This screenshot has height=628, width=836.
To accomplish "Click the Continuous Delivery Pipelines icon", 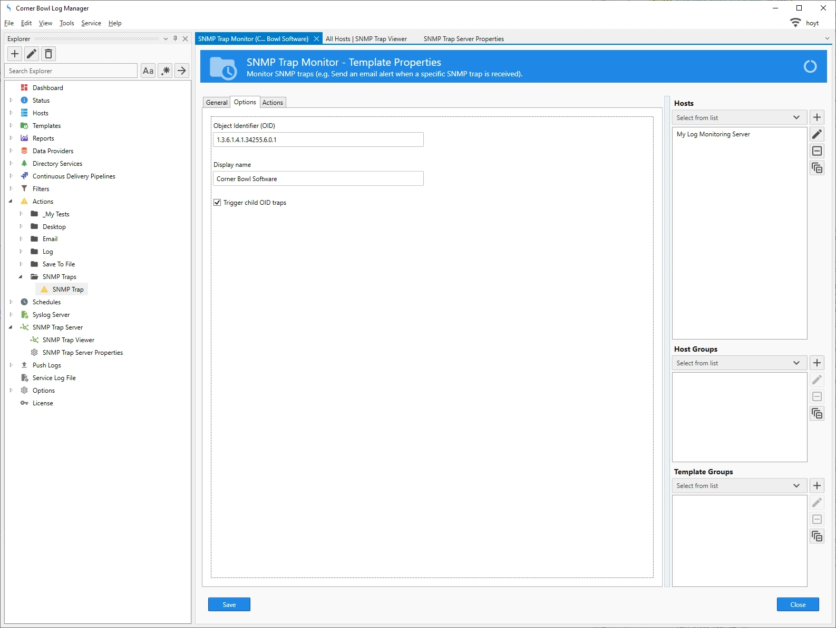I will [24, 176].
